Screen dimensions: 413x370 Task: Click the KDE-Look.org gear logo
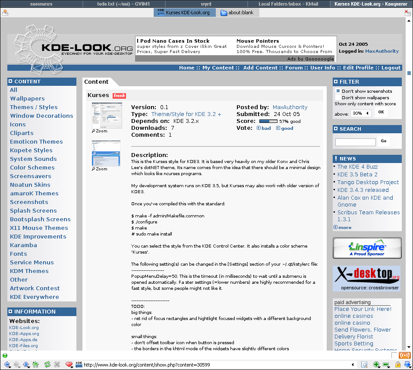point(40,49)
